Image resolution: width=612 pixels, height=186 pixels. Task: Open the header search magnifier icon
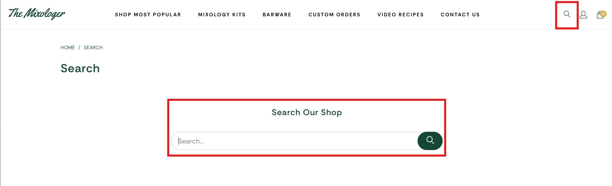pyautogui.click(x=567, y=14)
